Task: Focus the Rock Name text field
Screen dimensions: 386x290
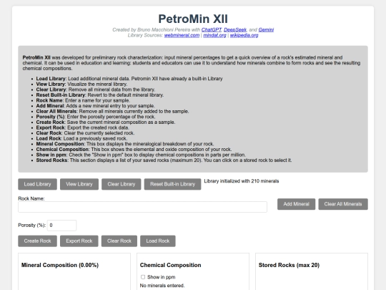Action: [142, 207]
